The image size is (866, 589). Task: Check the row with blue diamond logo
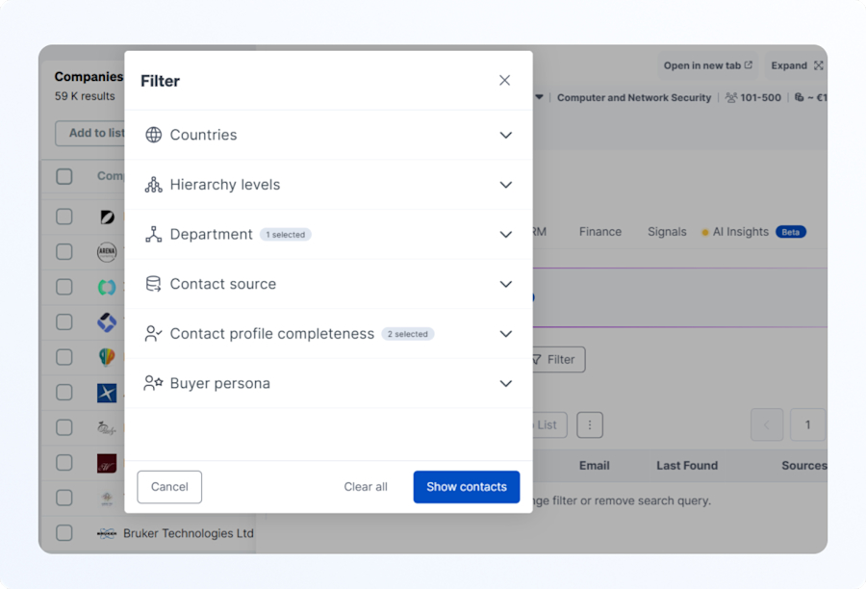point(64,322)
